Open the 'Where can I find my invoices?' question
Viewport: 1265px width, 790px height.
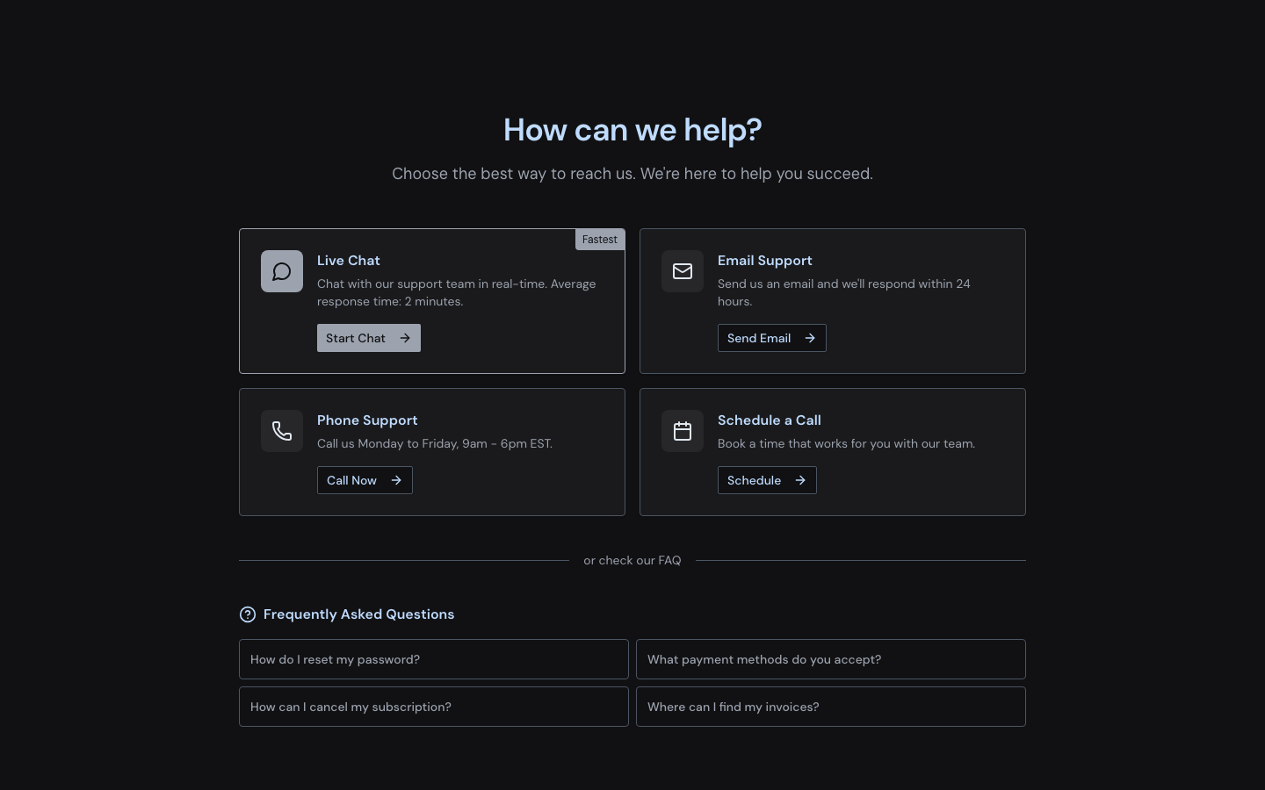click(x=830, y=707)
